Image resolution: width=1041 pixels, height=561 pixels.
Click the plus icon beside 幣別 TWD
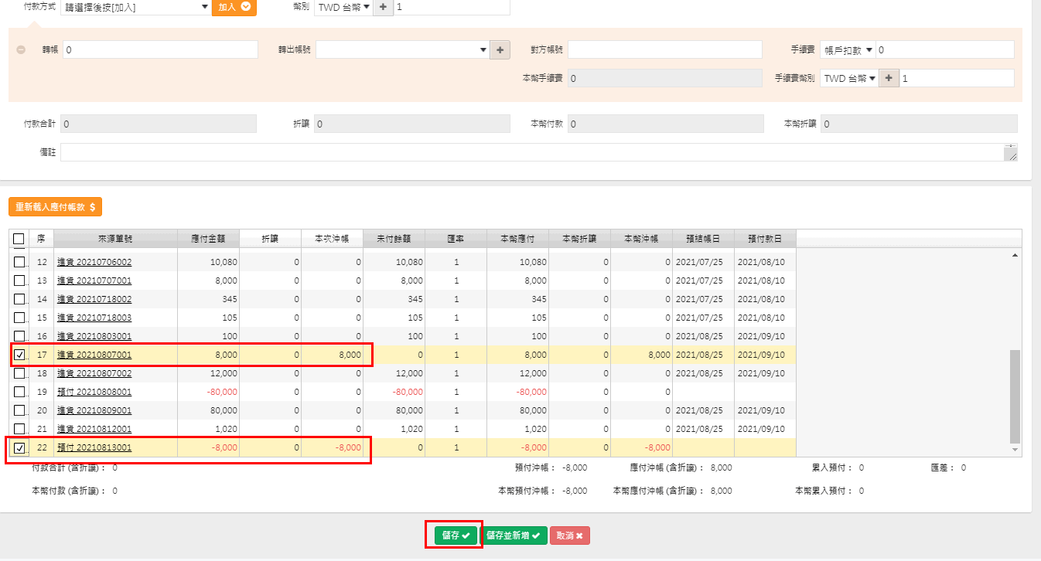[384, 7]
